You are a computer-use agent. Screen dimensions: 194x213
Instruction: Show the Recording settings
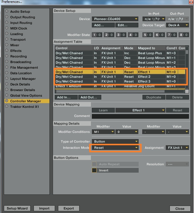(18, 56)
